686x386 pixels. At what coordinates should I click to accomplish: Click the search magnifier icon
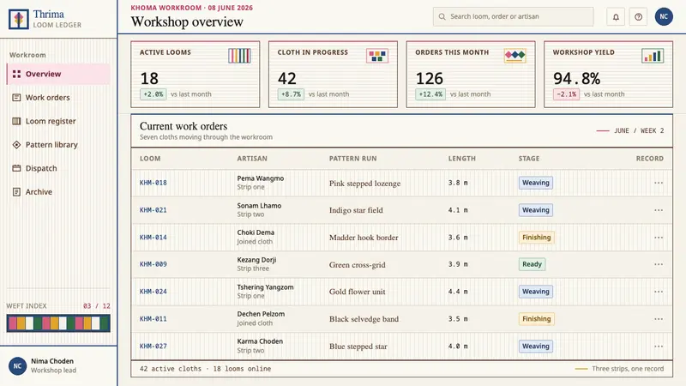tap(442, 16)
